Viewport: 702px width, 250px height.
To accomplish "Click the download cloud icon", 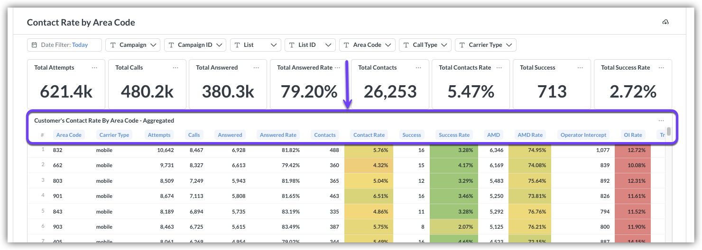I will point(665,23).
